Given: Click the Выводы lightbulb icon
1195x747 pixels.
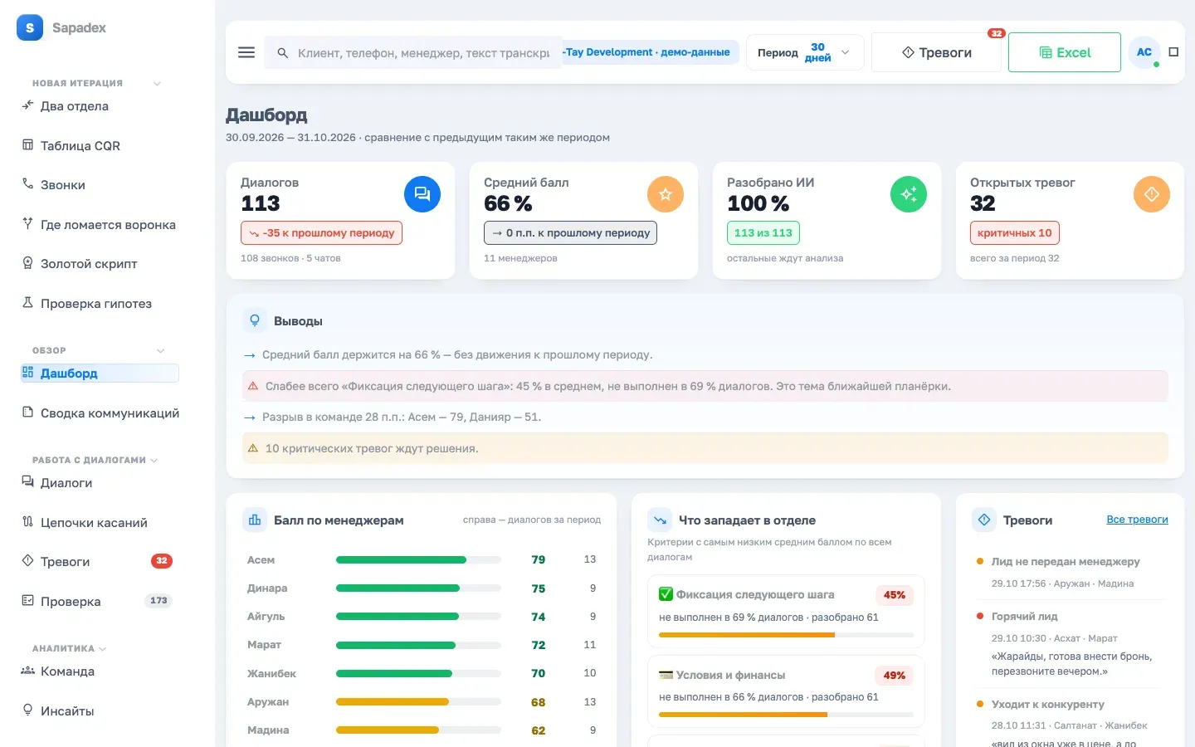Looking at the screenshot, I should (x=255, y=320).
